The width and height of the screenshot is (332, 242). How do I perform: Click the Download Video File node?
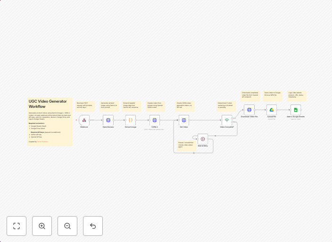249,110
